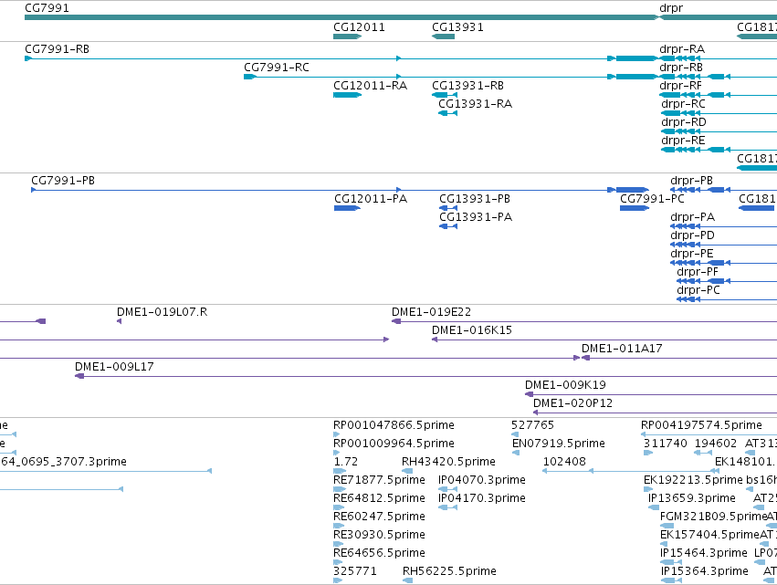Select the CG13931 gene feature

[443, 37]
